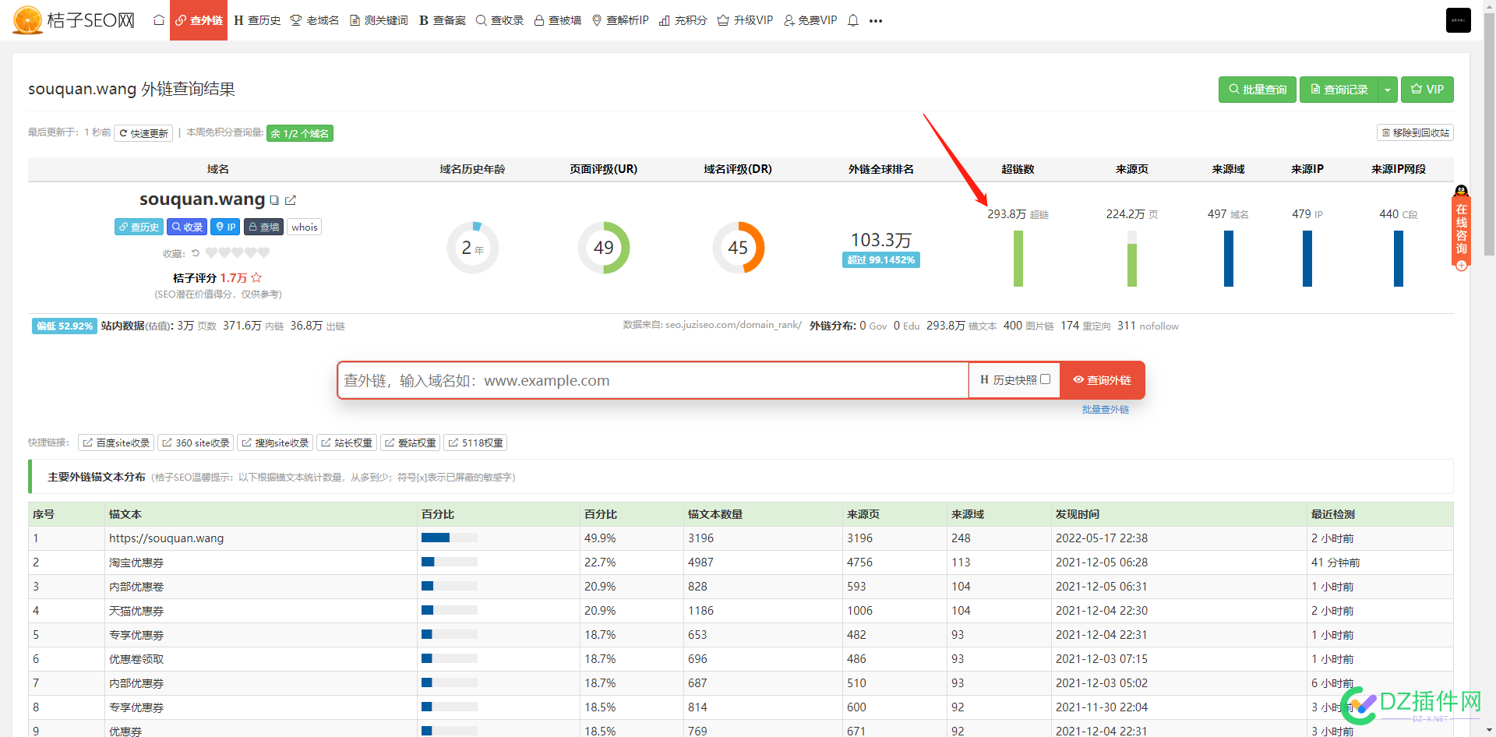
Task: Open the 查解析IP menu item
Action: (x=620, y=20)
